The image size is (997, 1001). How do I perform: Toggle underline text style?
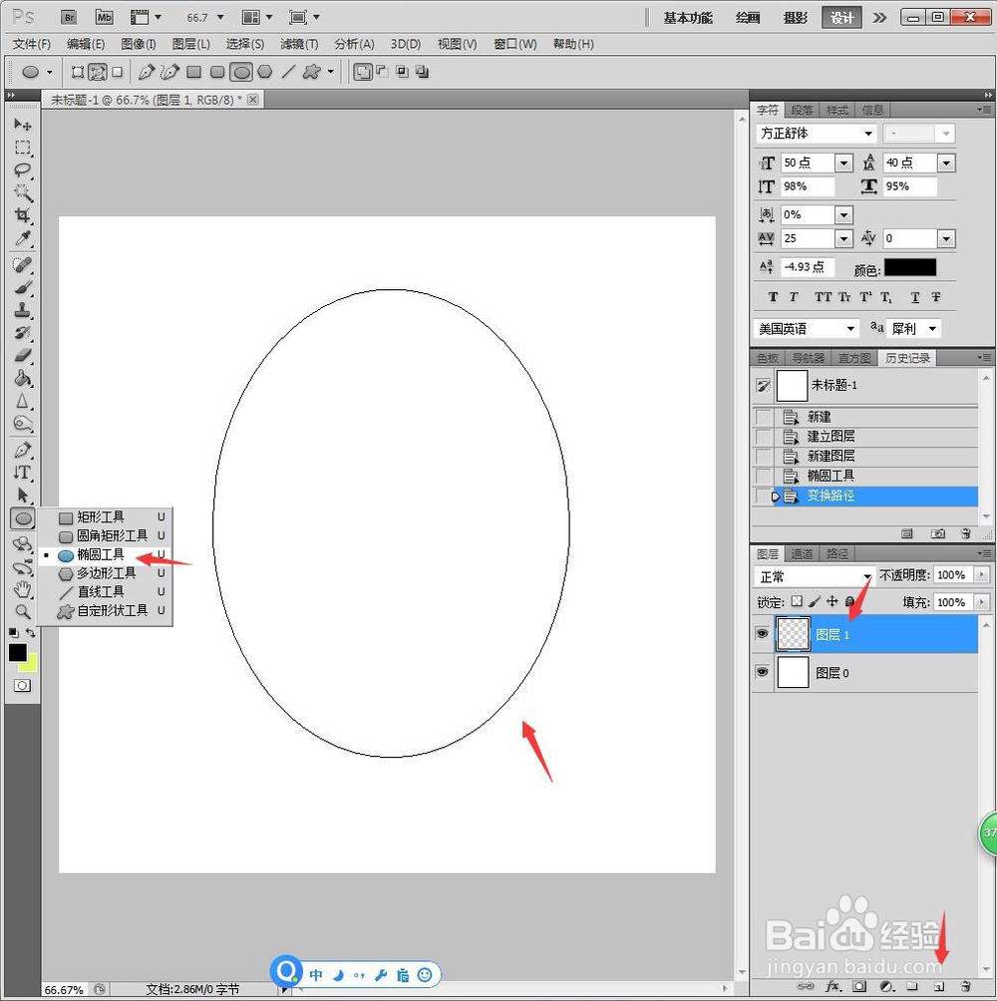tap(915, 297)
